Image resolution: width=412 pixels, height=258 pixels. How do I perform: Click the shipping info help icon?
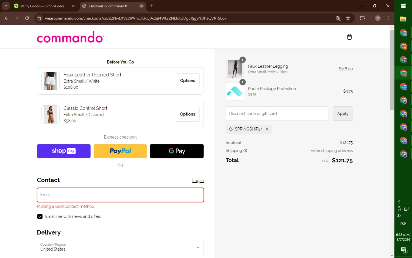click(245, 150)
